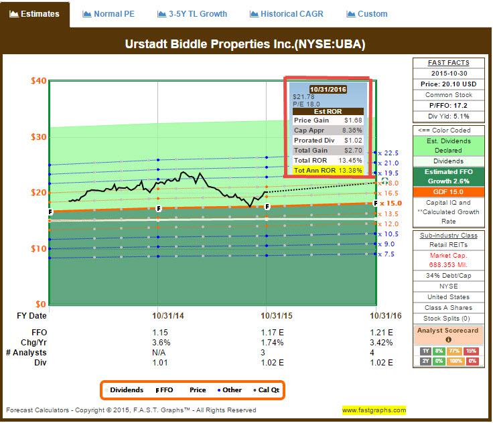The height and width of the screenshot is (423, 493).
Task: Click the chart icon beside Historical CAGR
Action: pyautogui.click(x=254, y=14)
